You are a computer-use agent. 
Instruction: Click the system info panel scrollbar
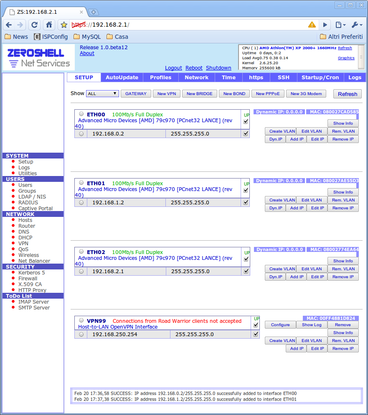[x=361, y=57]
